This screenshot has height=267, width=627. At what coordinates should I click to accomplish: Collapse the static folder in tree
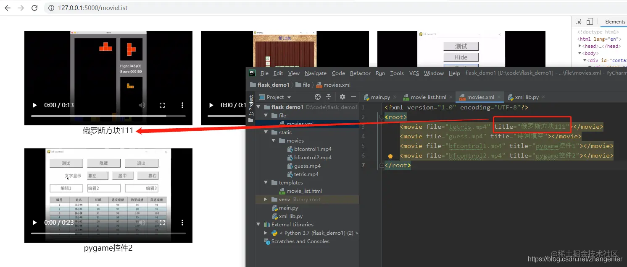pos(266,132)
